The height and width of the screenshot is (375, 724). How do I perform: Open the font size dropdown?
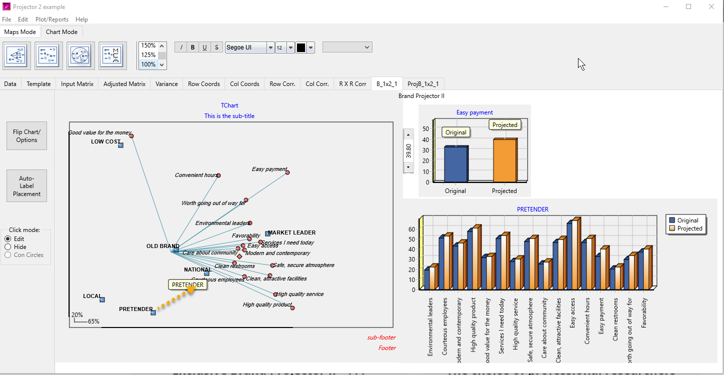pyautogui.click(x=291, y=48)
